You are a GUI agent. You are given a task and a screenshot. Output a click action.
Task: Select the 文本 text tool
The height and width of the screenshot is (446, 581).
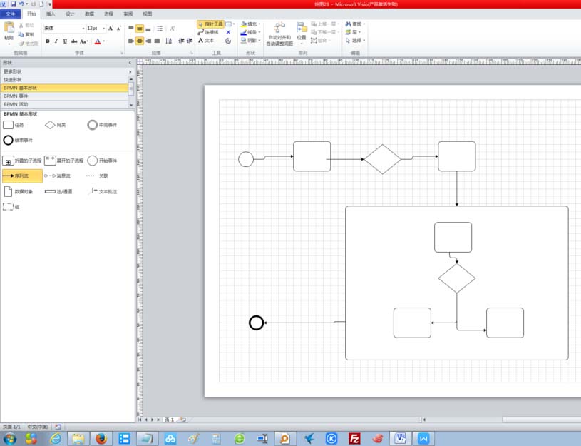pyautogui.click(x=207, y=41)
